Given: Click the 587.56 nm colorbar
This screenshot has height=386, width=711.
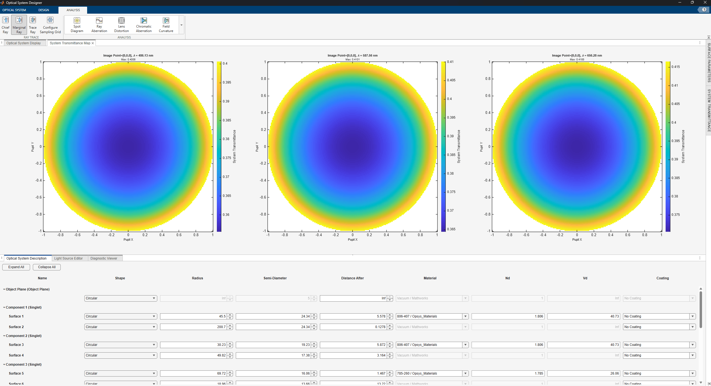Looking at the screenshot, I should point(443,146).
